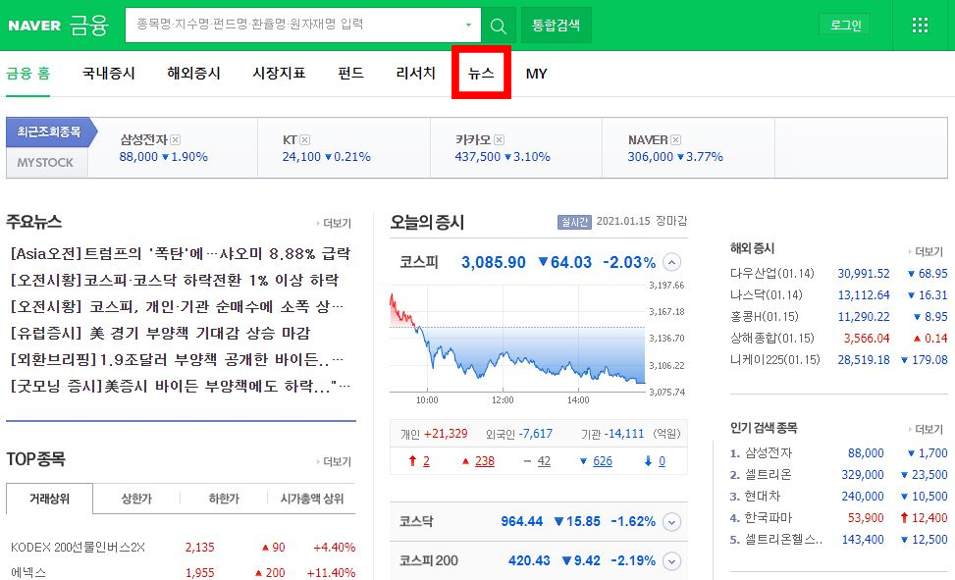The width and height of the screenshot is (955, 580).
Task: Open 코스피·코스닥 하락전환 news headline
Action: pos(174,281)
